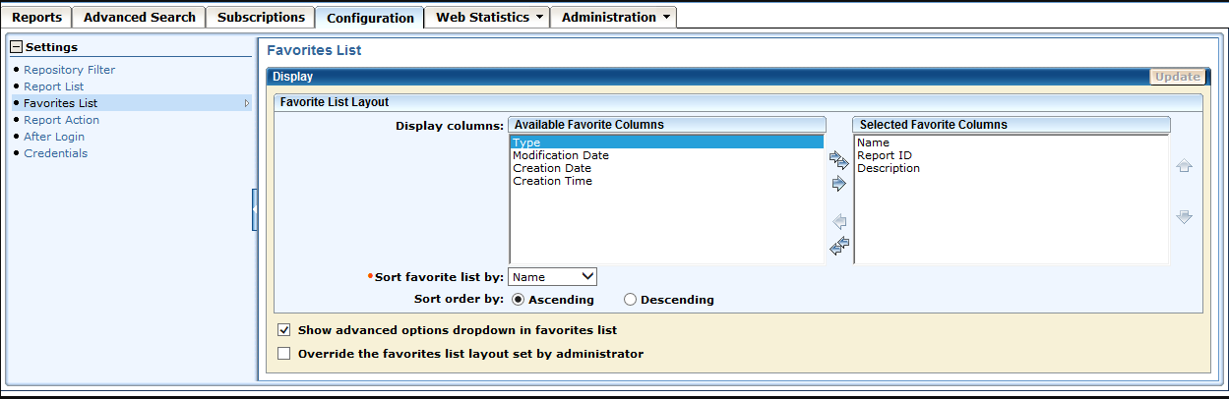Viewport: 1229px width, 399px height.
Task: Select the Ascending sort order radio
Action: coord(519,300)
